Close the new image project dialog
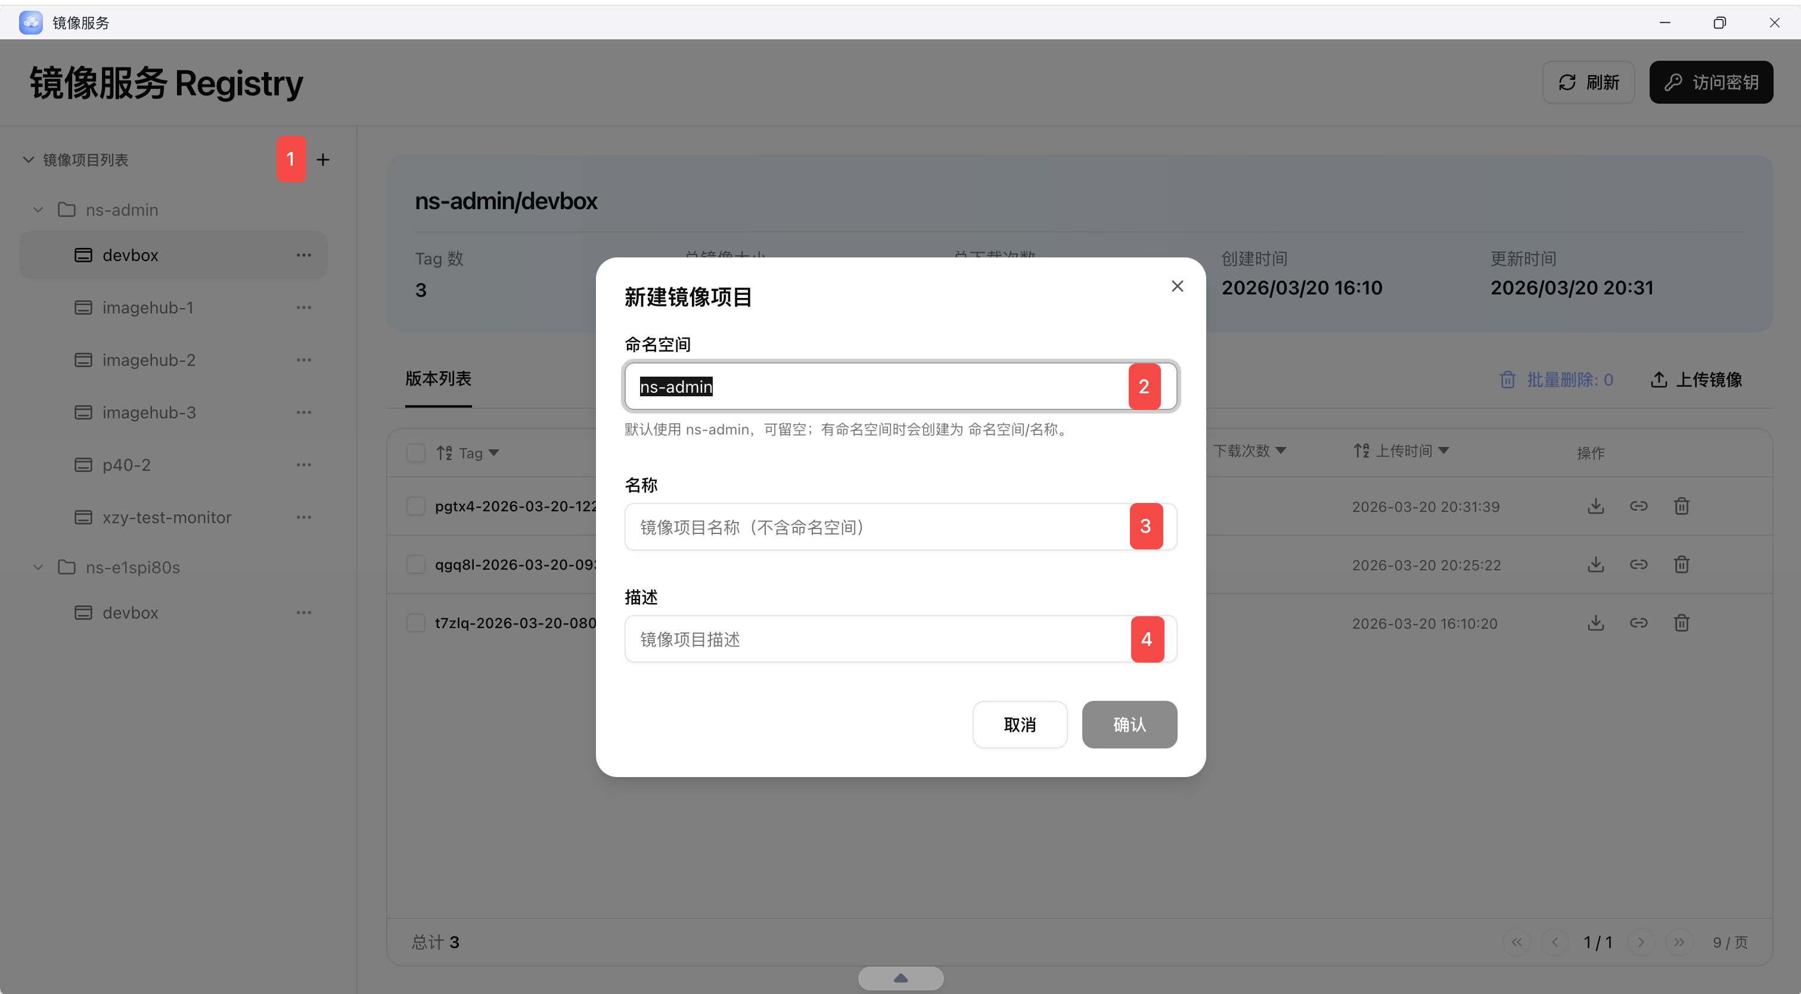This screenshot has width=1801, height=994. [x=1178, y=286]
